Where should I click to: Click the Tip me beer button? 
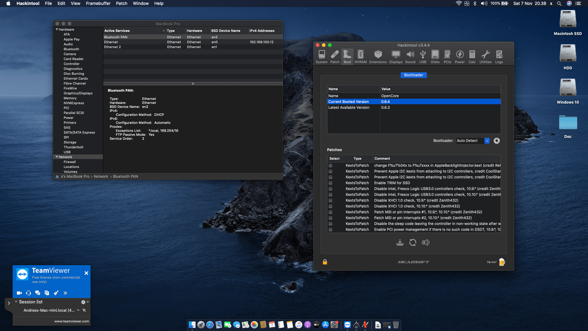click(x=501, y=262)
